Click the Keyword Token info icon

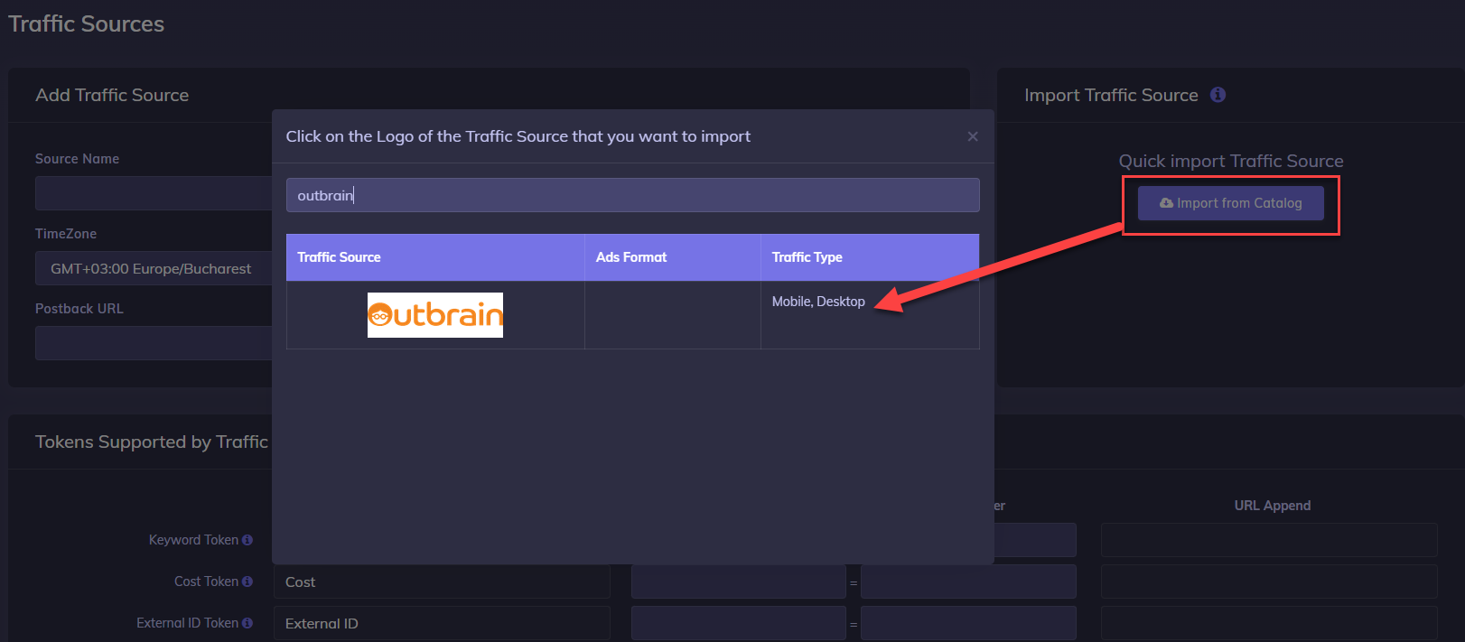247,540
